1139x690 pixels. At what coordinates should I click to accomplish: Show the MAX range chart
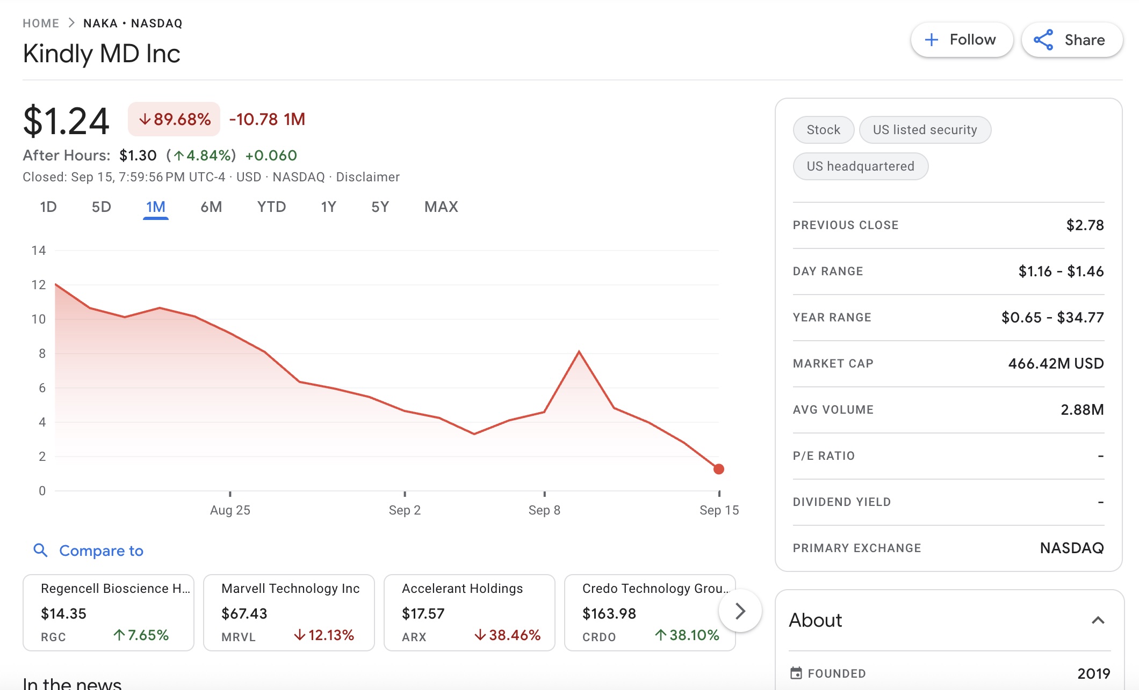pos(441,207)
